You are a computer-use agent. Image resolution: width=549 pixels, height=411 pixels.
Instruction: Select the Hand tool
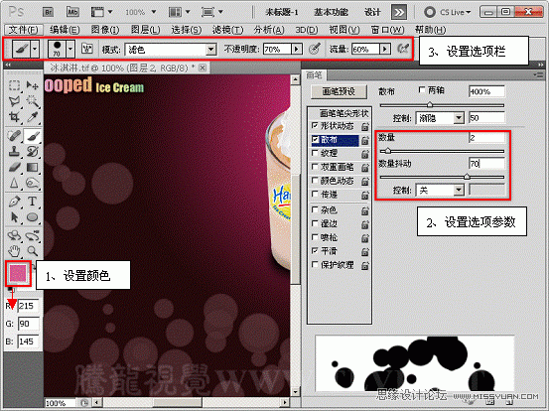point(14,250)
